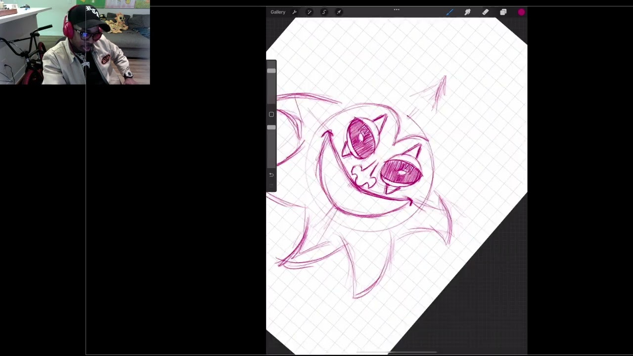Activate the Transform arrow tool

[339, 12]
